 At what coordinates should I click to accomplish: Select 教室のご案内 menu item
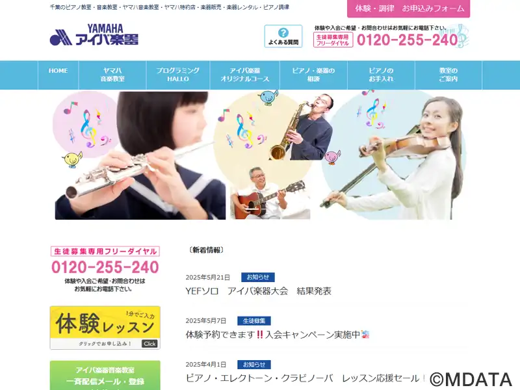coord(448,75)
